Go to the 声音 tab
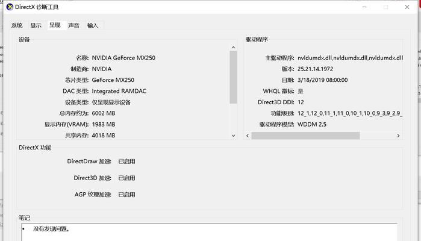Image resolution: width=421 pixels, height=241 pixels. click(x=73, y=25)
